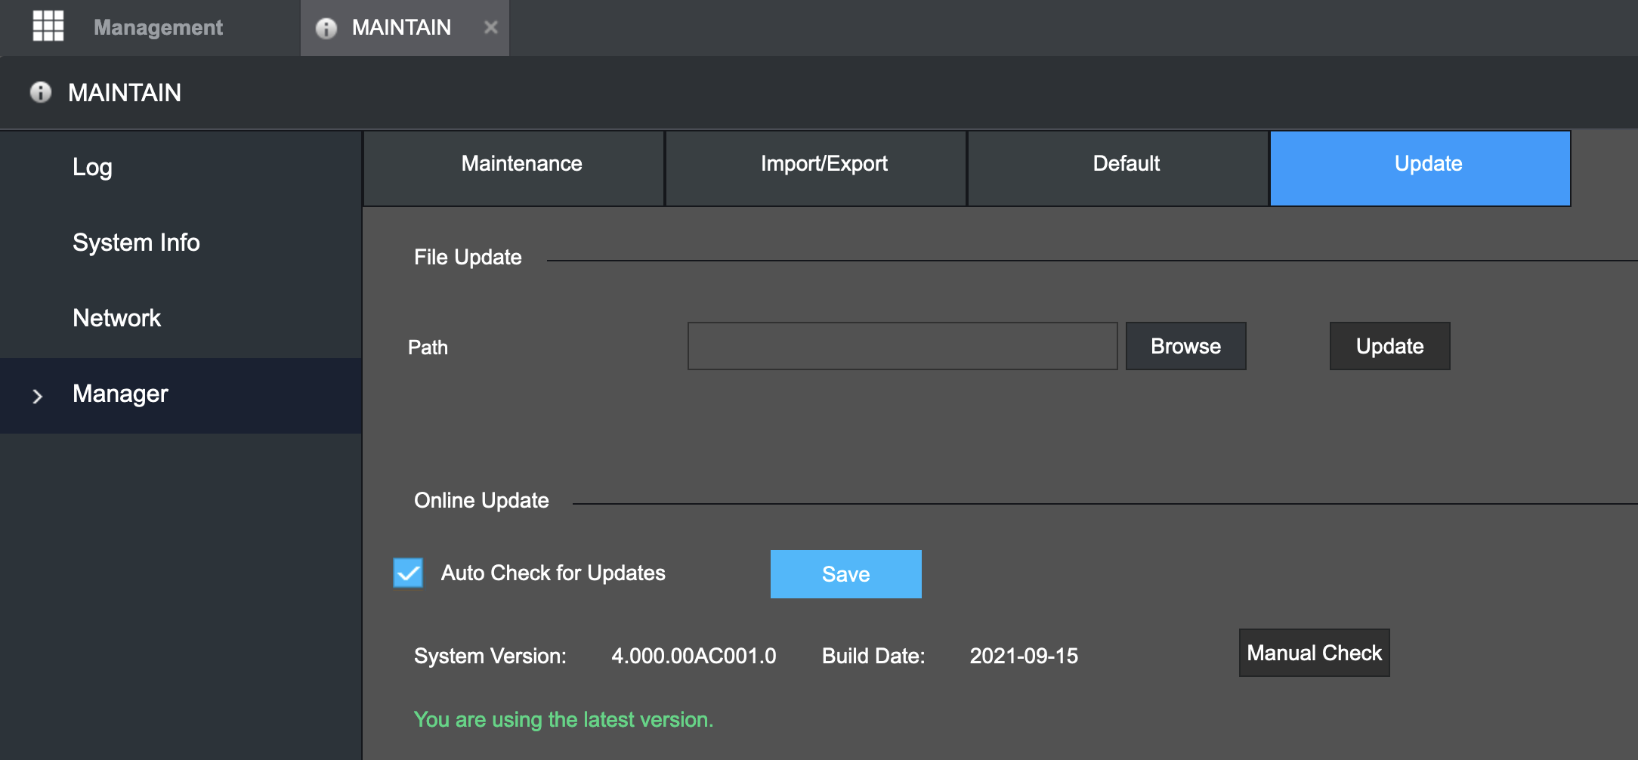Image resolution: width=1638 pixels, height=760 pixels.
Task: Open Log in the sidebar
Action: [181, 168]
